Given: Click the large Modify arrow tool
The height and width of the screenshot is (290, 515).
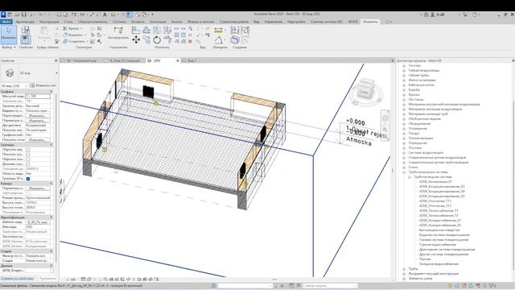Looking at the screenshot, I should [x=9, y=34].
